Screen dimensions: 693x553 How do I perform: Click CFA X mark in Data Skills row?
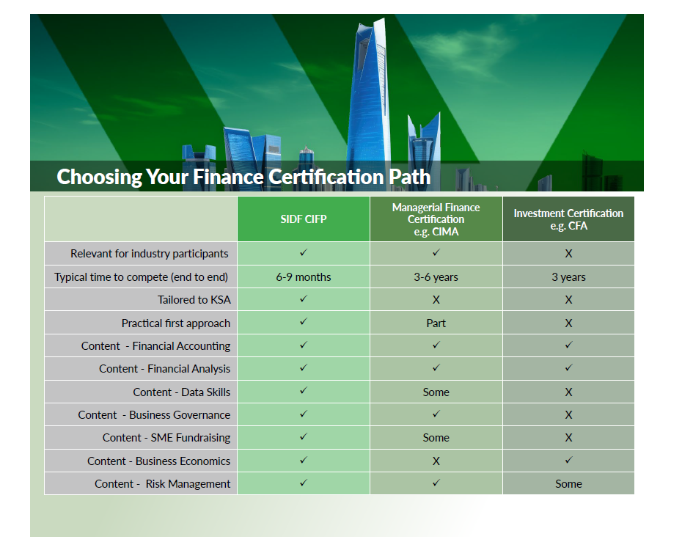(x=568, y=392)
